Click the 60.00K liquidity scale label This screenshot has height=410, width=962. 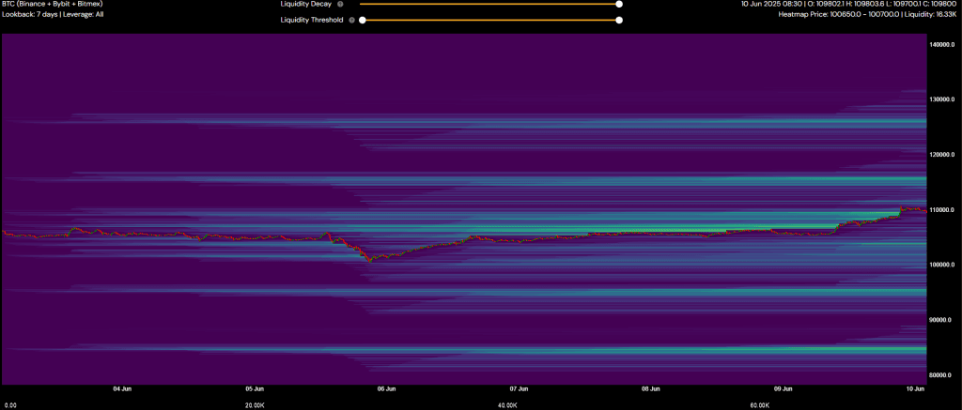[759, 405]
